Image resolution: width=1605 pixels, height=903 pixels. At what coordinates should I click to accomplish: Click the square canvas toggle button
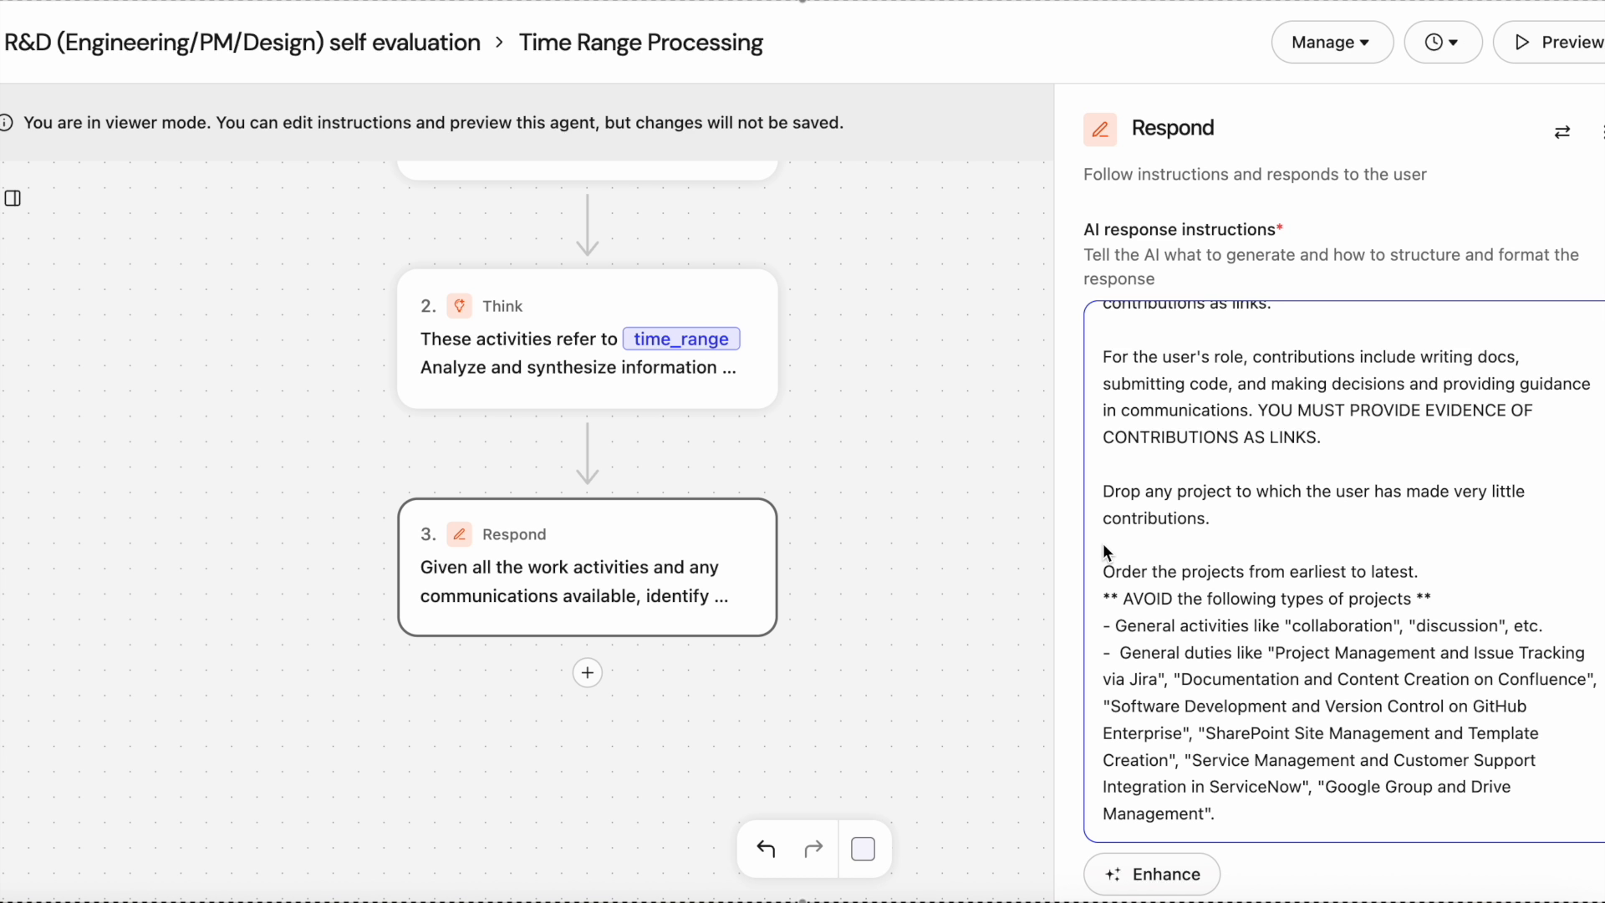pos(863,849)
